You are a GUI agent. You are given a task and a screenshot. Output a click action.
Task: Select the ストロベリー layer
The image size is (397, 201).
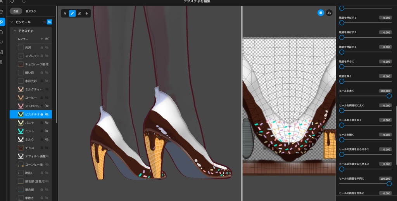tap(31, 106)
